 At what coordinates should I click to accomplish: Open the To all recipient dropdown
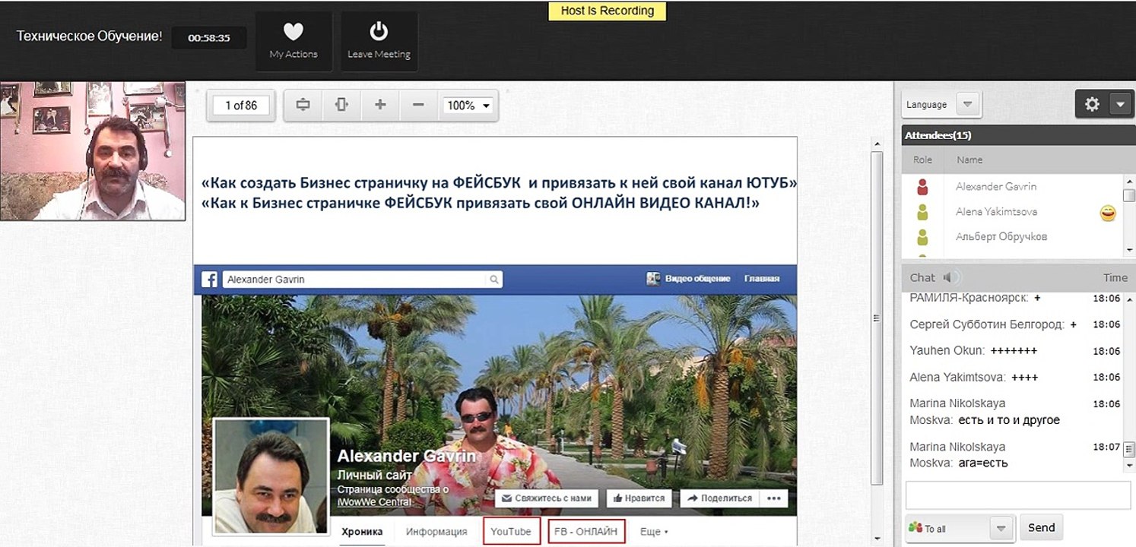click(1001, 528)
